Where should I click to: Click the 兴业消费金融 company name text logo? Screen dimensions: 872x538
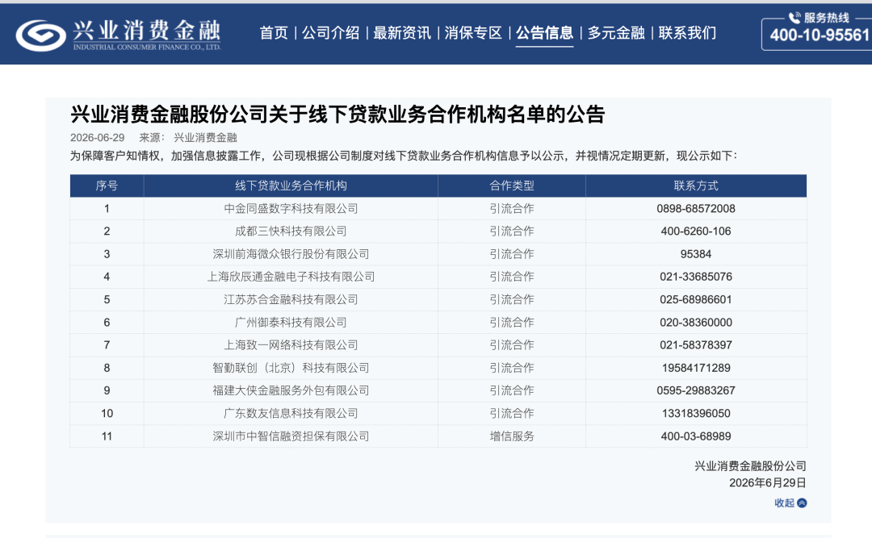[x=147, y=30]
